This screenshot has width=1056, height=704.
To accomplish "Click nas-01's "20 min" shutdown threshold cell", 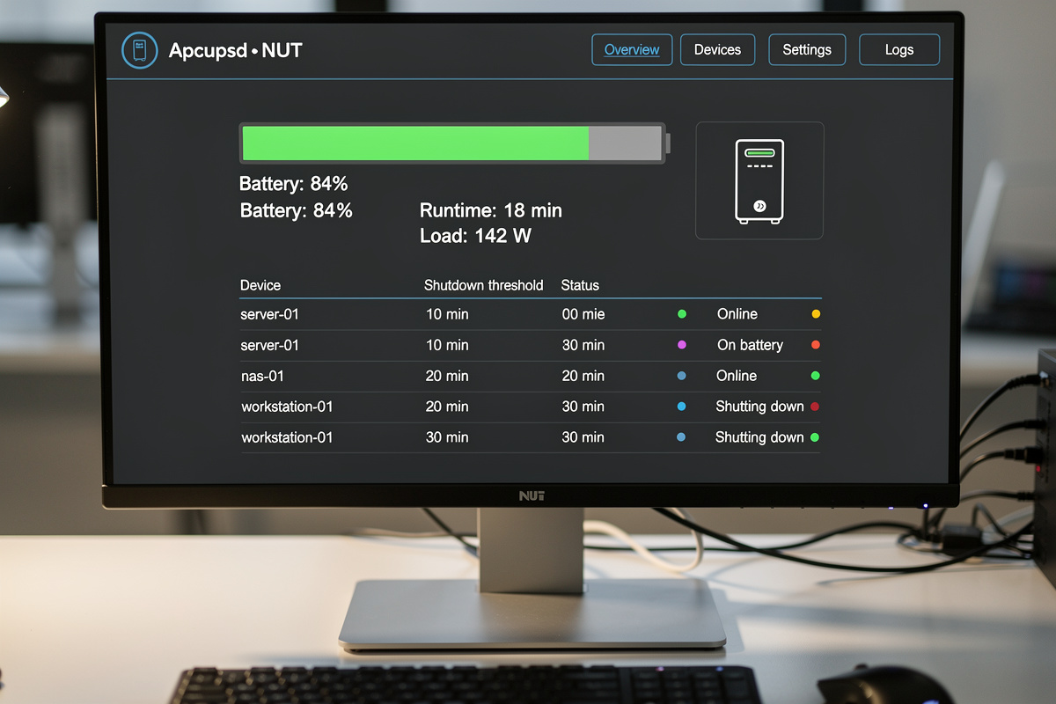I will (447, 376).
